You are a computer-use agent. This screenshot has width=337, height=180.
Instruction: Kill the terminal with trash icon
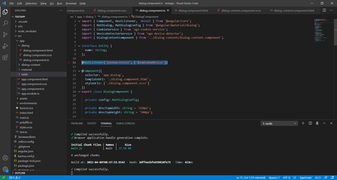click(x=317, y=123)
